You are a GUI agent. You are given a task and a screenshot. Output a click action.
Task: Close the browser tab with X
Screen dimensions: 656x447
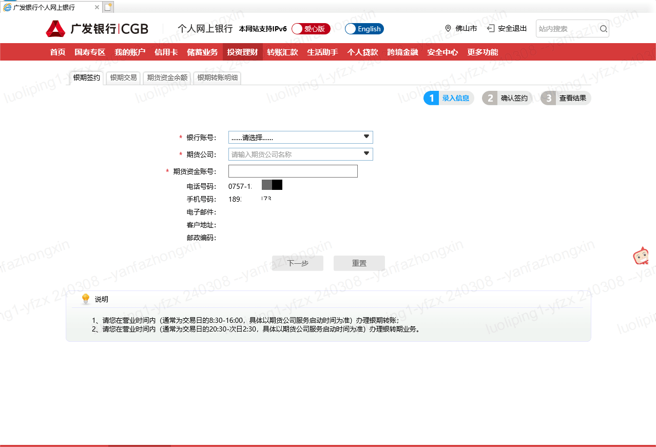[x=97, y=7]
